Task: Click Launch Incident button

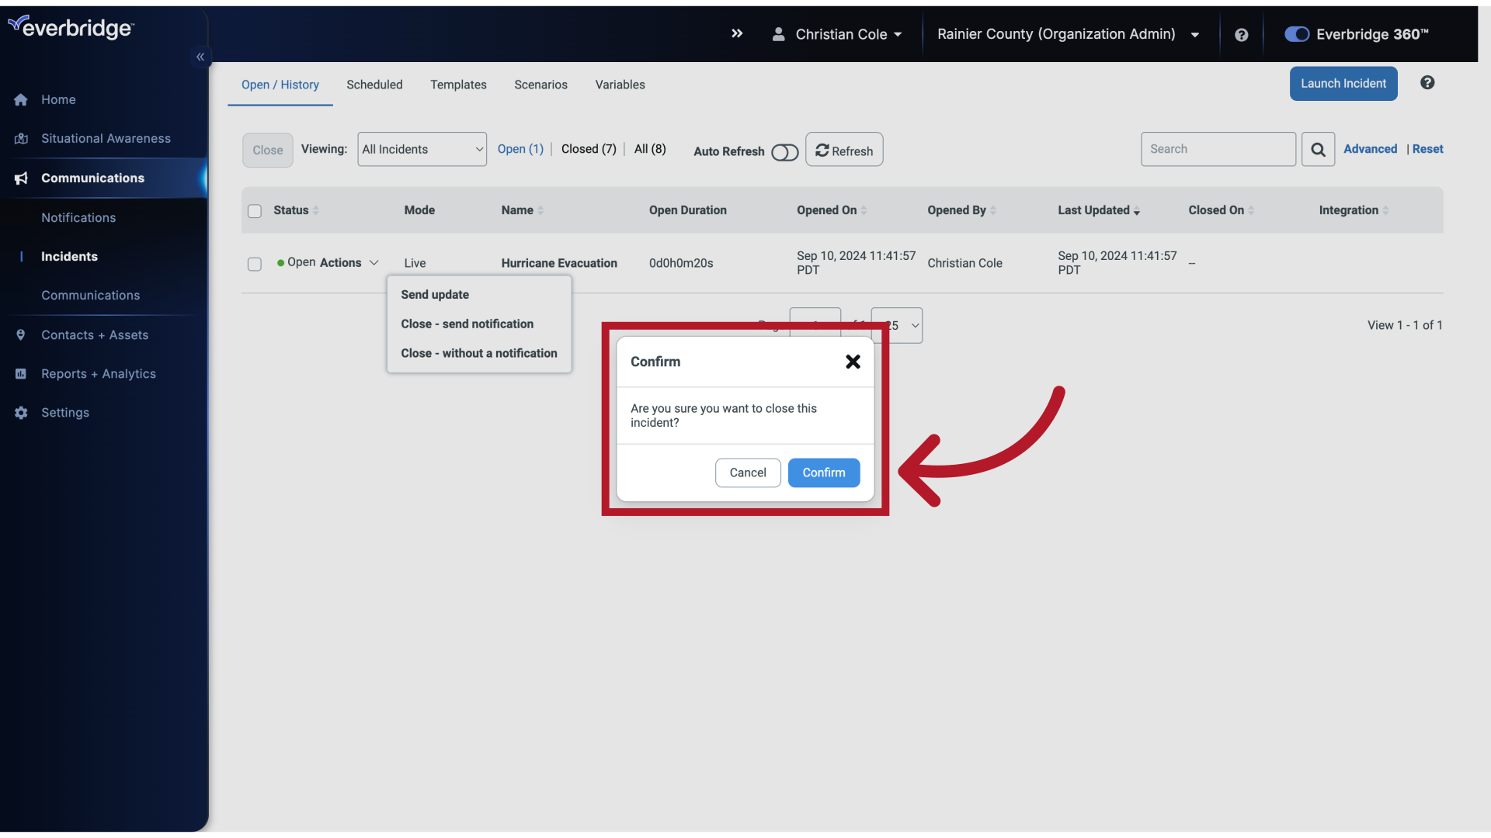Action: 1343,83
